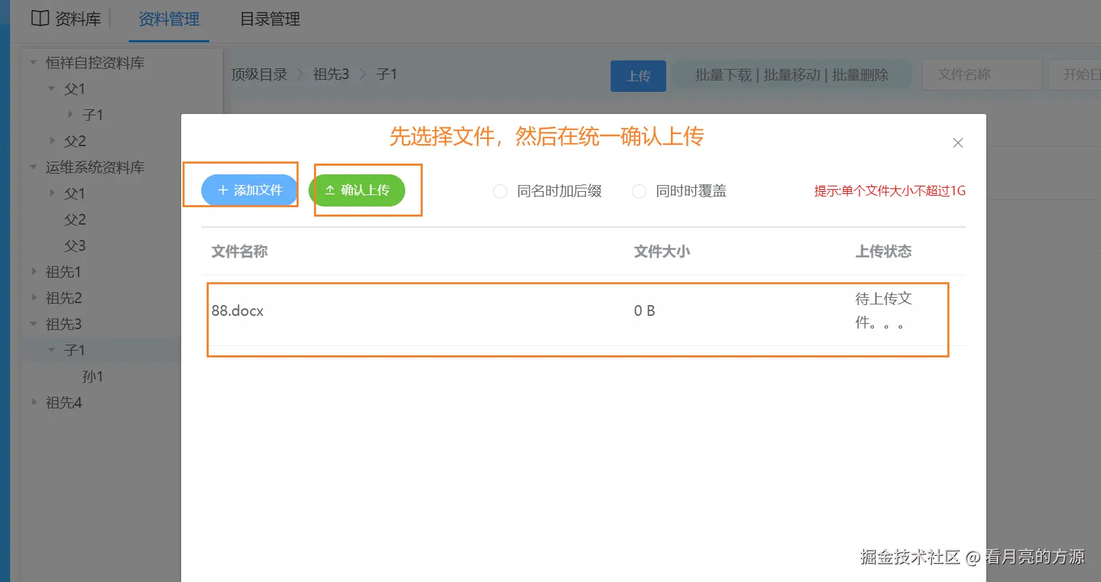This screenshot has width=1101, height=582.
Task: Expand 父1 under 运维系统资料库
Action: 52,193
